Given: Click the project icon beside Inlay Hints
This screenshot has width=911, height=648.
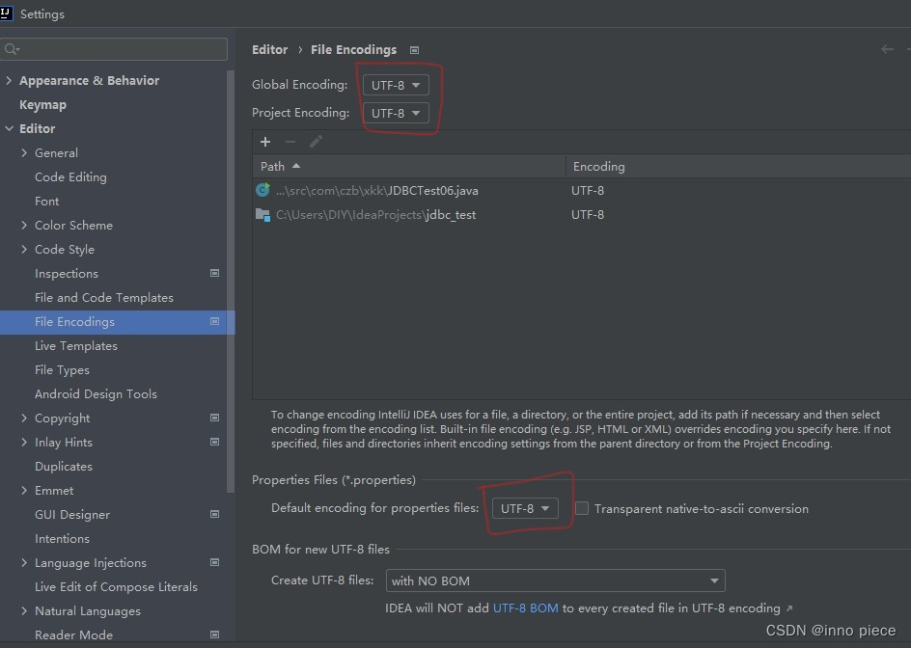Looking at the screenshot, I should click(x=214, y=442).
